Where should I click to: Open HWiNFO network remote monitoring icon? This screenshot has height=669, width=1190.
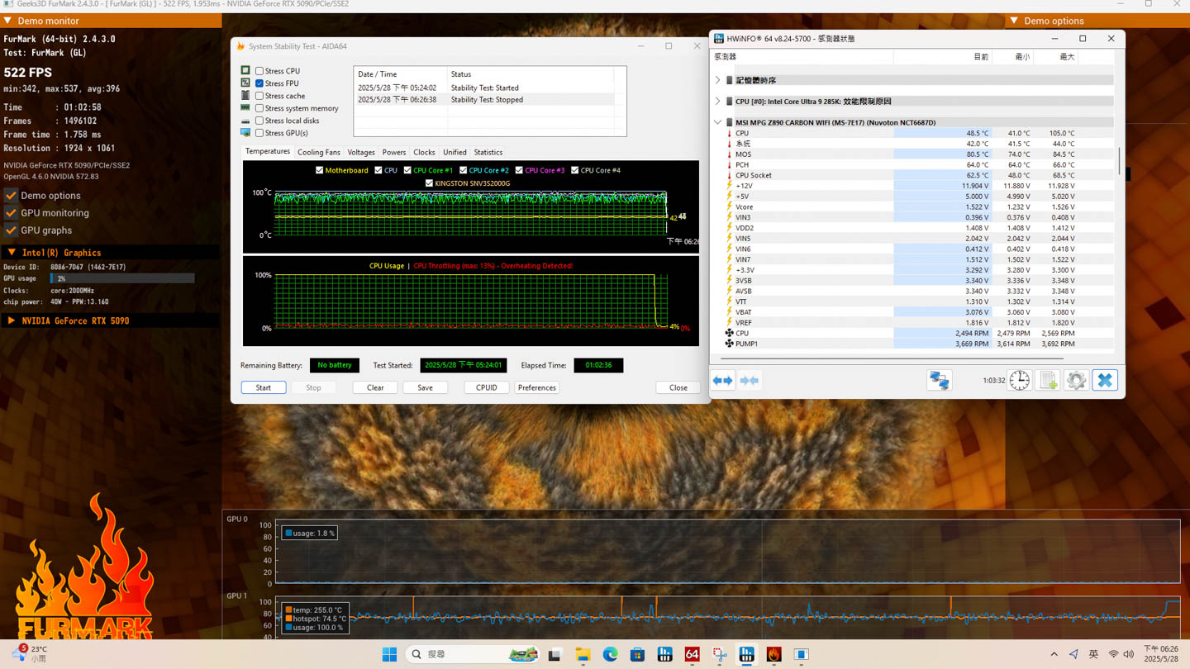tap(940, 380)
